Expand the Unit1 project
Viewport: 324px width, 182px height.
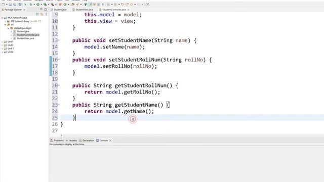(2, 41)
